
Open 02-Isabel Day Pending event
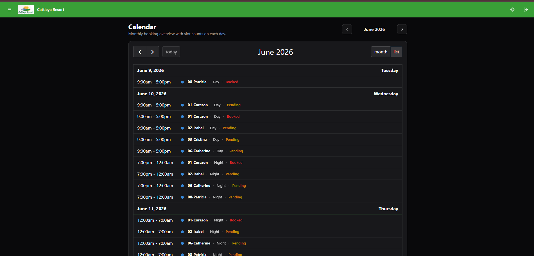[268, 128]
